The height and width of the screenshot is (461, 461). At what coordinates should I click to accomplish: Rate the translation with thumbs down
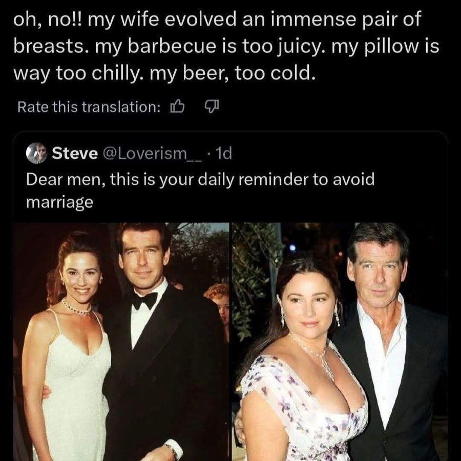[212, 107]
